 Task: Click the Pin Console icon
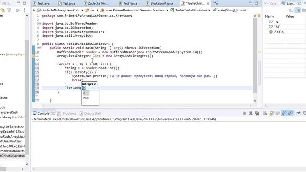[298, 113]
